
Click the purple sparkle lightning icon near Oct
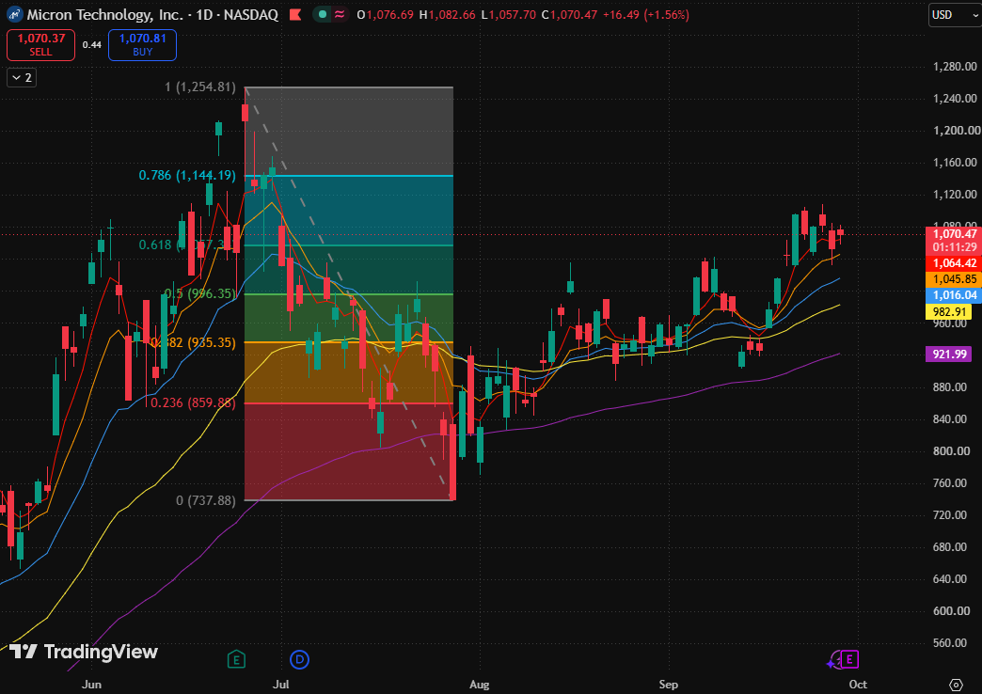point(833,661)
